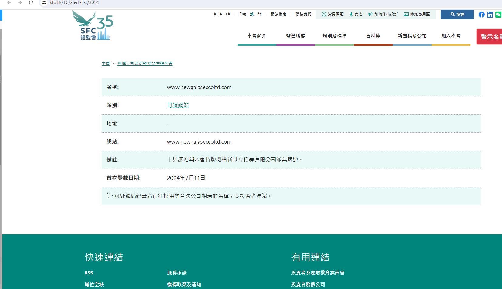
Task: Click the 搜尋 search button
Action: coord(457,15)
